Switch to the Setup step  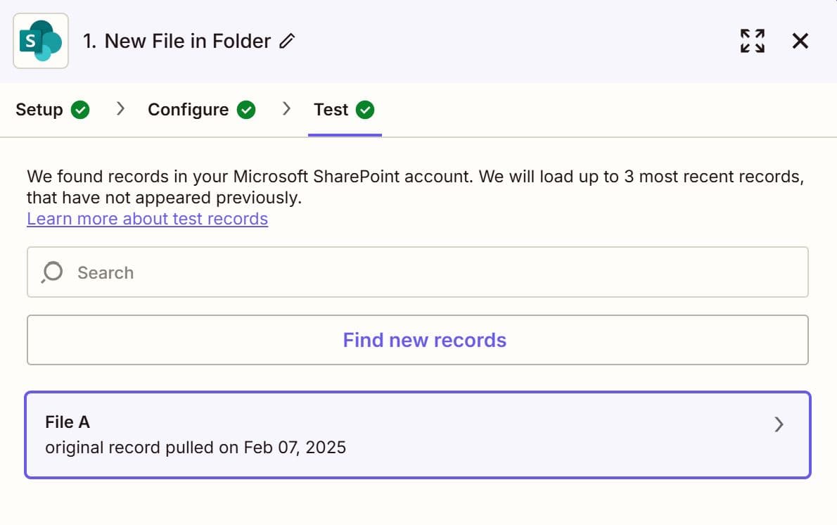click(39, 110)
